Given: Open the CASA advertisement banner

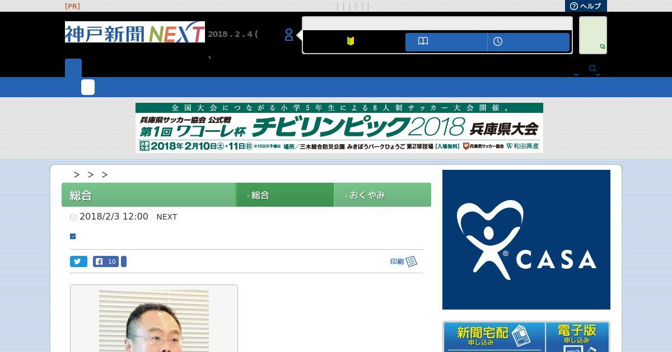Looking at the screenshot, I should pos(526,240).
